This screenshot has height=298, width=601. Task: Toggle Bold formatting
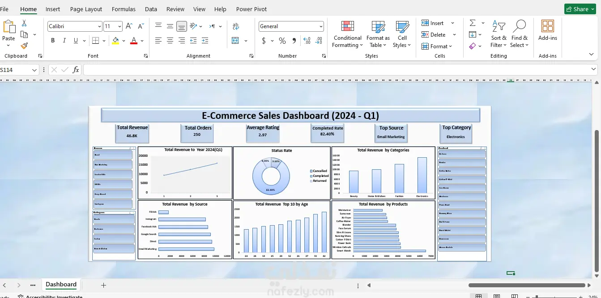pyautogui.click(x=53, y=41)
